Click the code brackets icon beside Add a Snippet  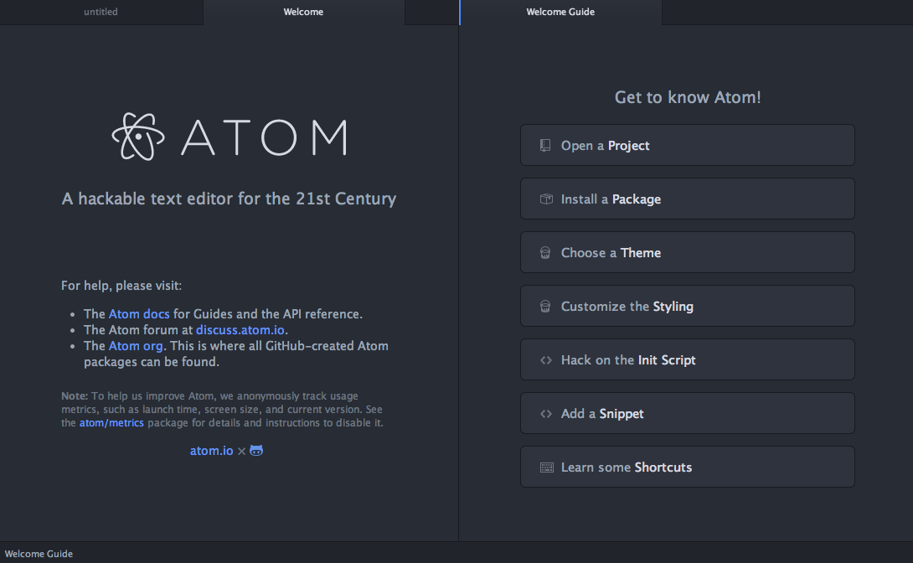tap(546, 413)
